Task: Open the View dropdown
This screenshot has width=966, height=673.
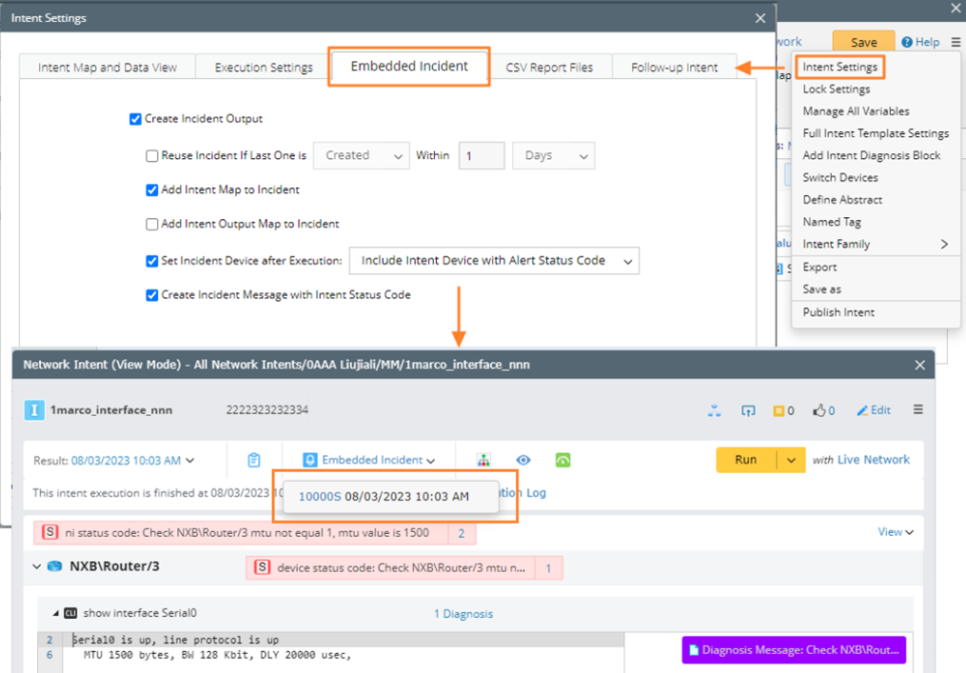Action: [896, 531]
